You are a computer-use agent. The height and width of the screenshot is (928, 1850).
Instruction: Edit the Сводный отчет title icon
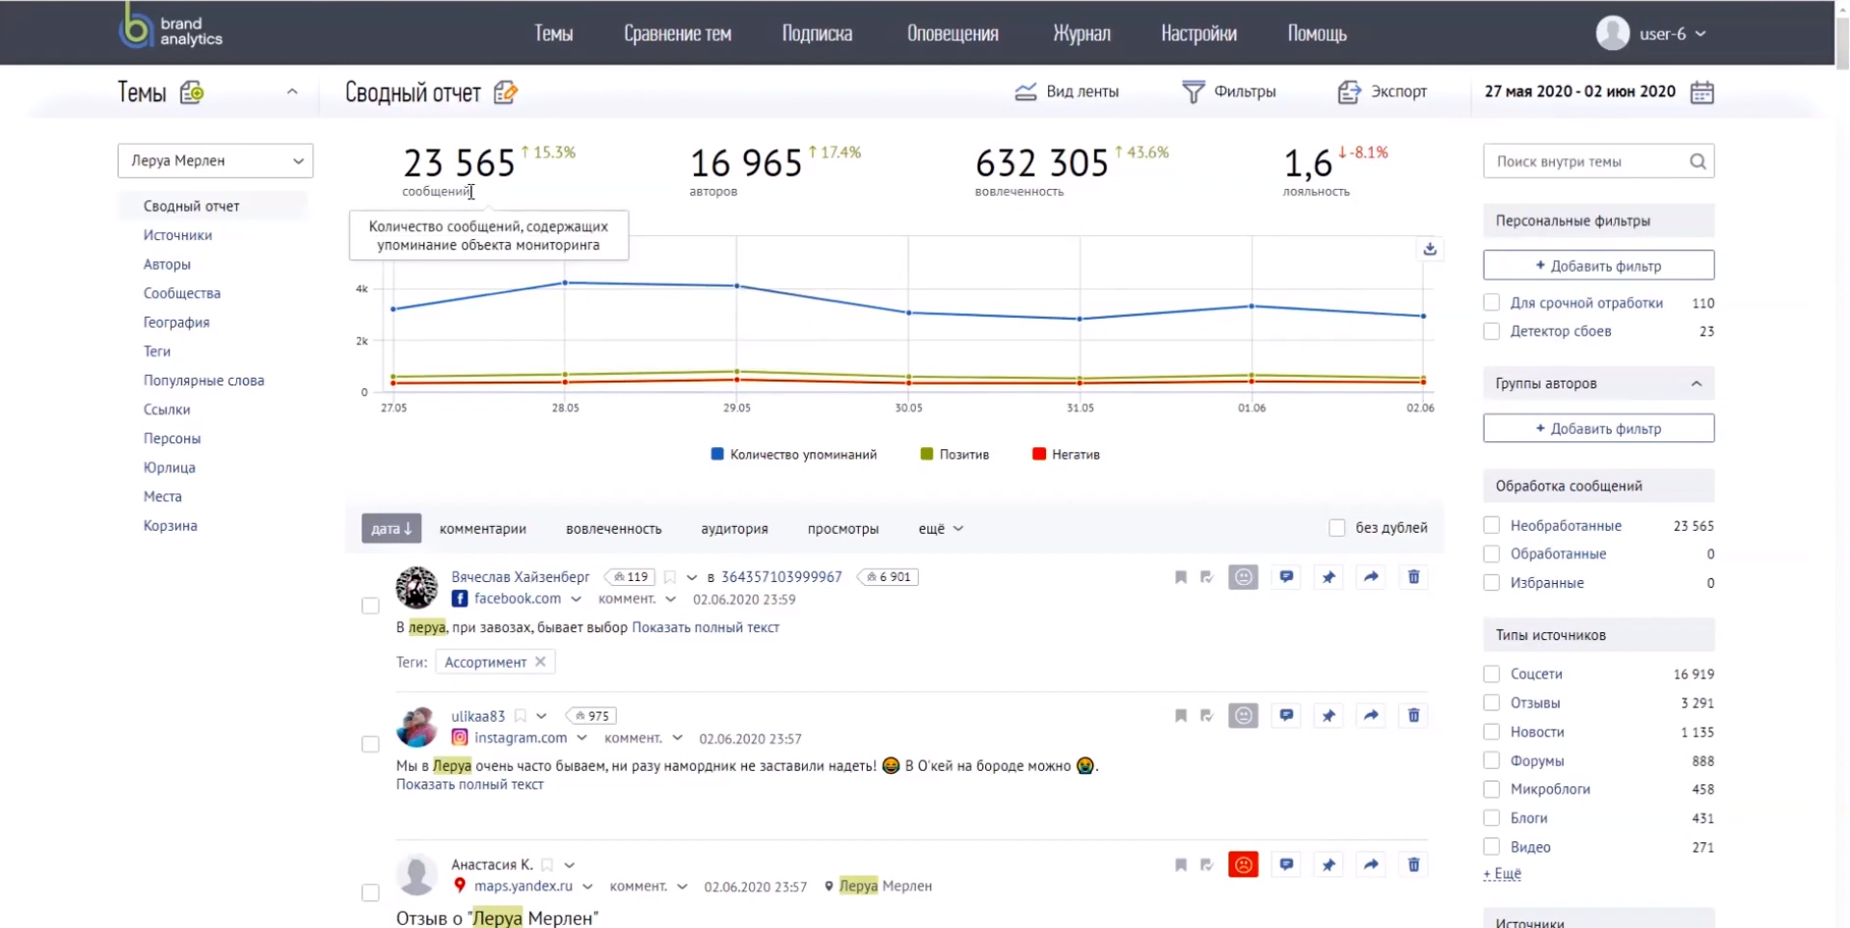click(x=505, y=93)
